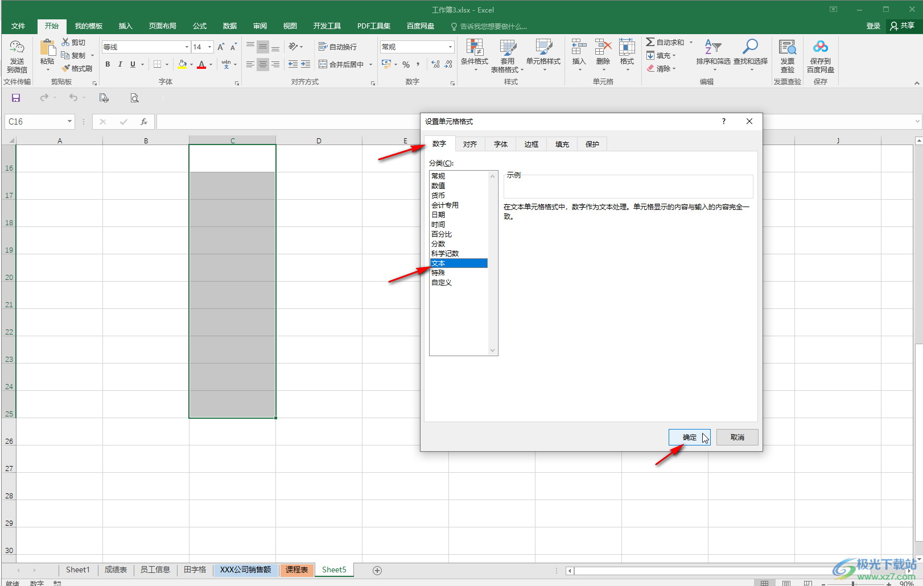923x586 pixels.
Task: Click the fill color bucket icon
Action: (x=182, y=64)
